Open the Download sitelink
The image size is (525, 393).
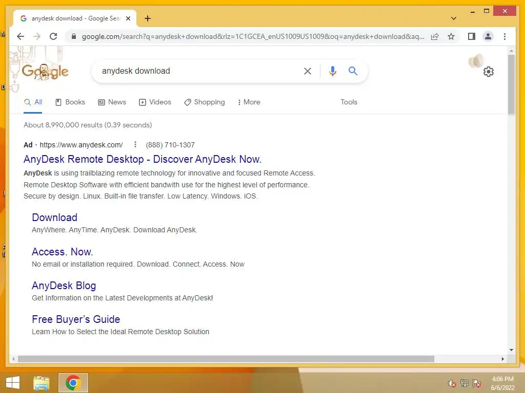[x=54, y=217]
